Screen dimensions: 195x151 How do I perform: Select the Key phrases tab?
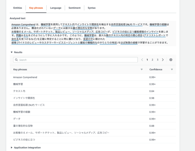coord(36,8)
